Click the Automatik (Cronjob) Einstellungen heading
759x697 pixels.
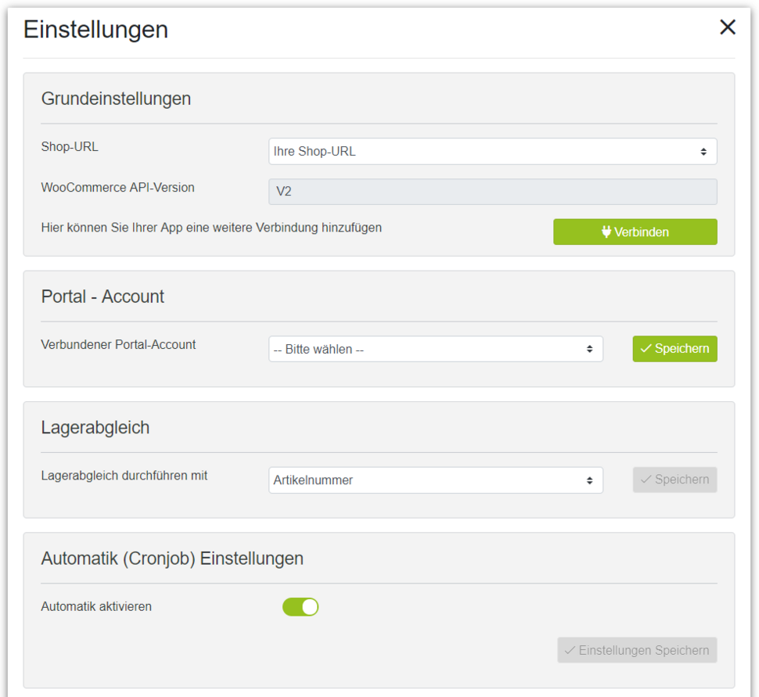click(172, 559)
